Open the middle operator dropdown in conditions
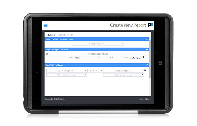This screenshot has width=197, height=126. (x=95, y=71)
